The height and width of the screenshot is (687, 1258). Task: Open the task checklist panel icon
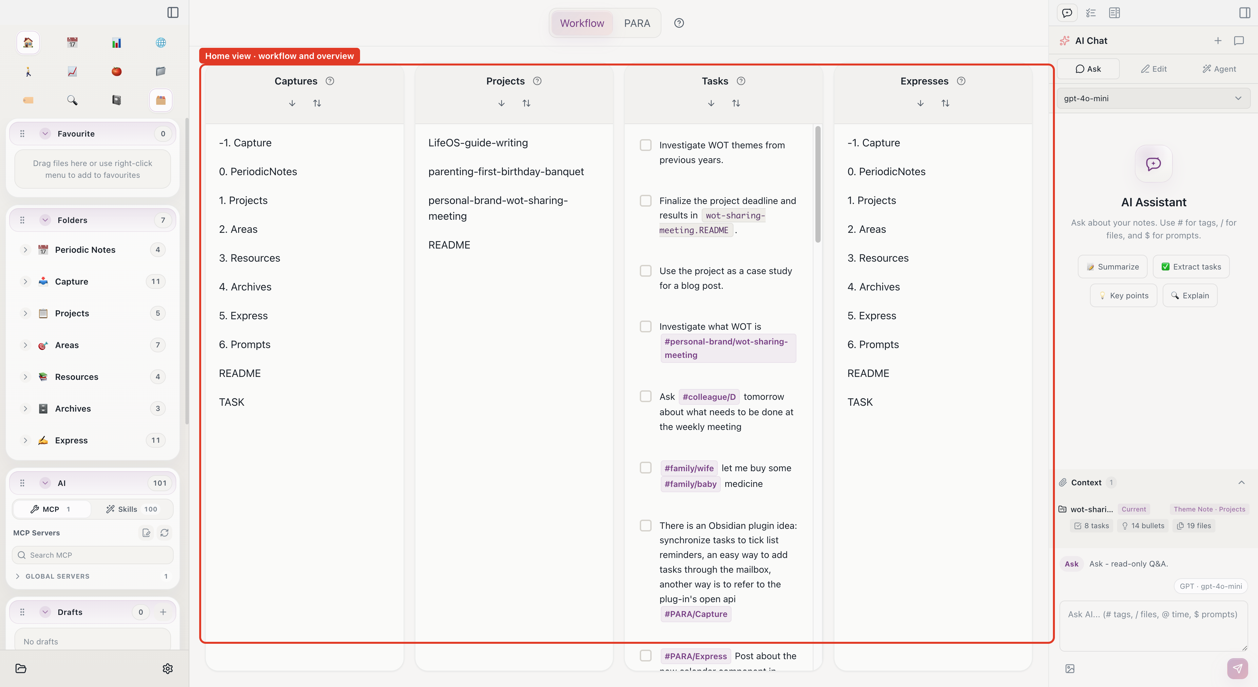point(1091,13)
